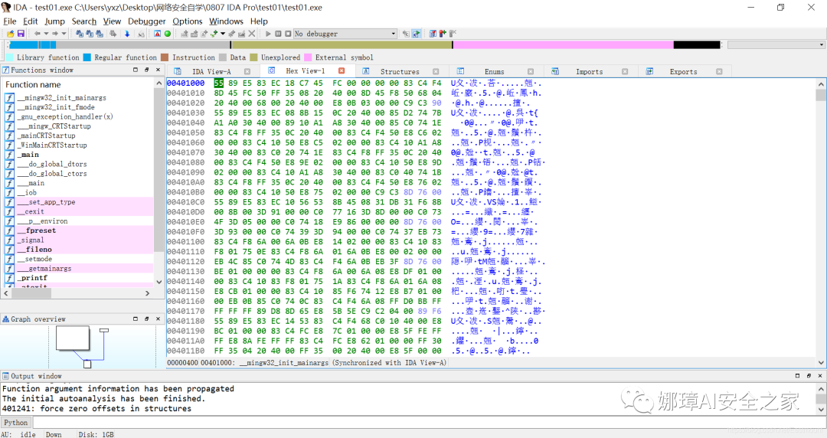Screen dimensions: 827x438
Task: Open the View menu
Action: 112,21
